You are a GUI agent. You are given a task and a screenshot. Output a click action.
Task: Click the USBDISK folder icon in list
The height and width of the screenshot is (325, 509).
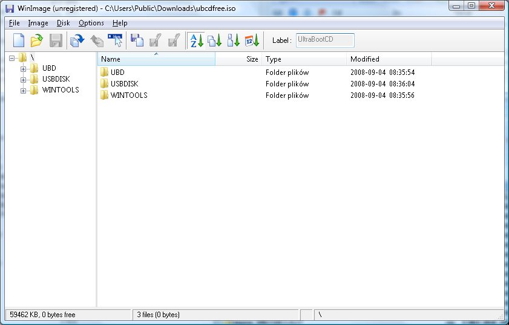pos(104,83)
